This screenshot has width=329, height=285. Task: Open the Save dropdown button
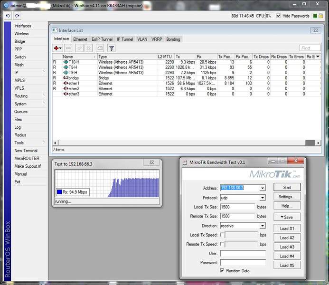tap(287, 217)
